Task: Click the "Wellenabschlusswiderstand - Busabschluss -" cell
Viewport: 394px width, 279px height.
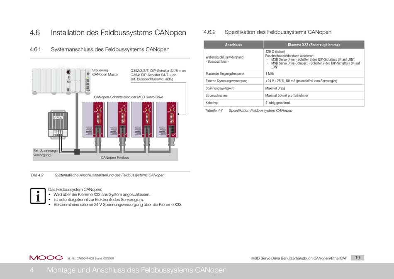Action: point(233,59)
